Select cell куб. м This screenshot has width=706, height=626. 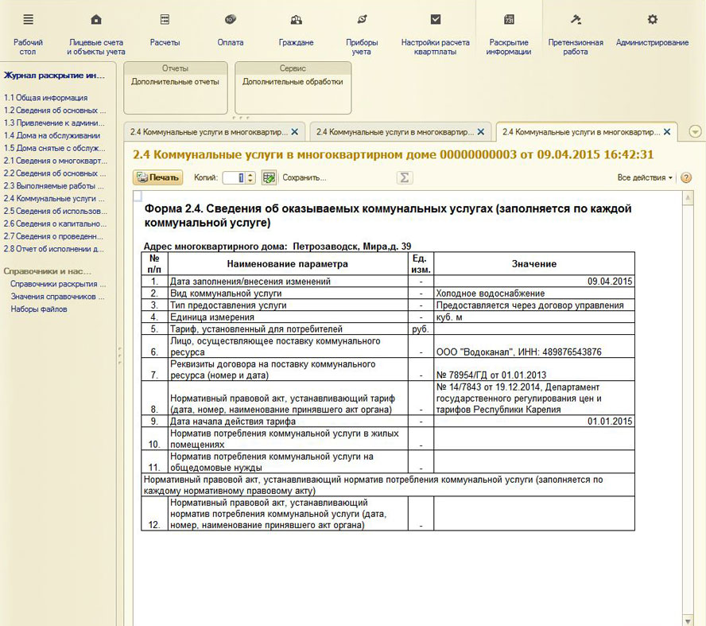[x=534, y=317]
